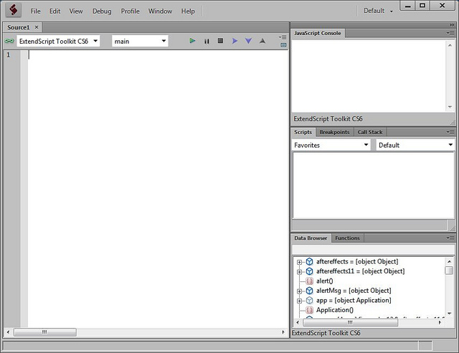The width and height of the screenshot is (459, 353).
Task: Click the small panel icon below the flyout menu
Action: 283,45
